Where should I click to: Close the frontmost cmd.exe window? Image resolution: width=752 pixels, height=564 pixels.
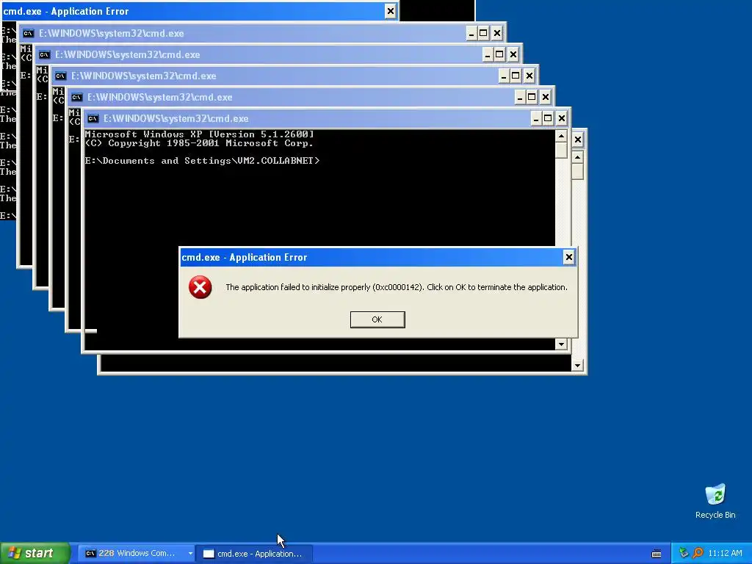(x=562, y=118)
